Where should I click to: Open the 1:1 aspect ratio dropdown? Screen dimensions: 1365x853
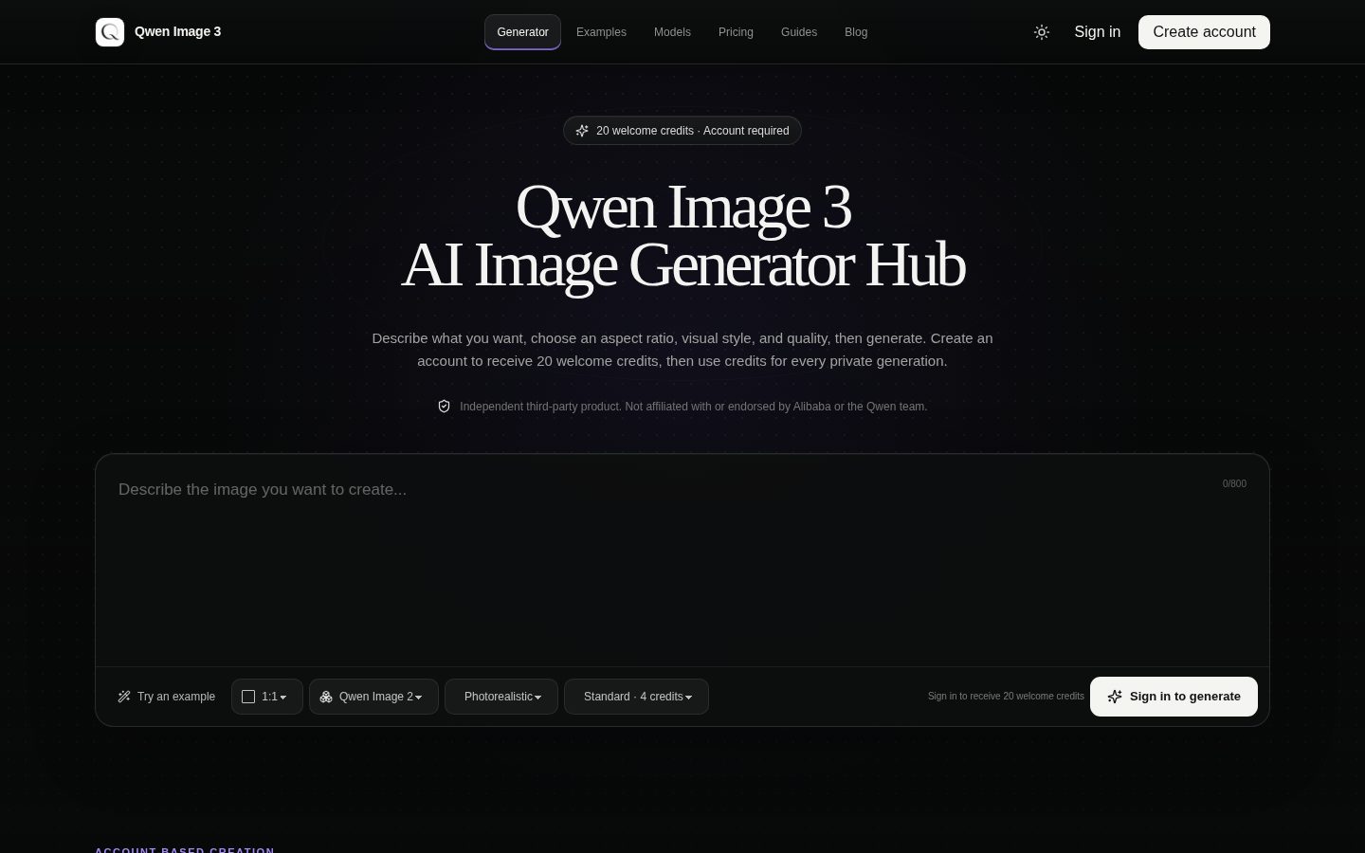(x=267, y=697)
